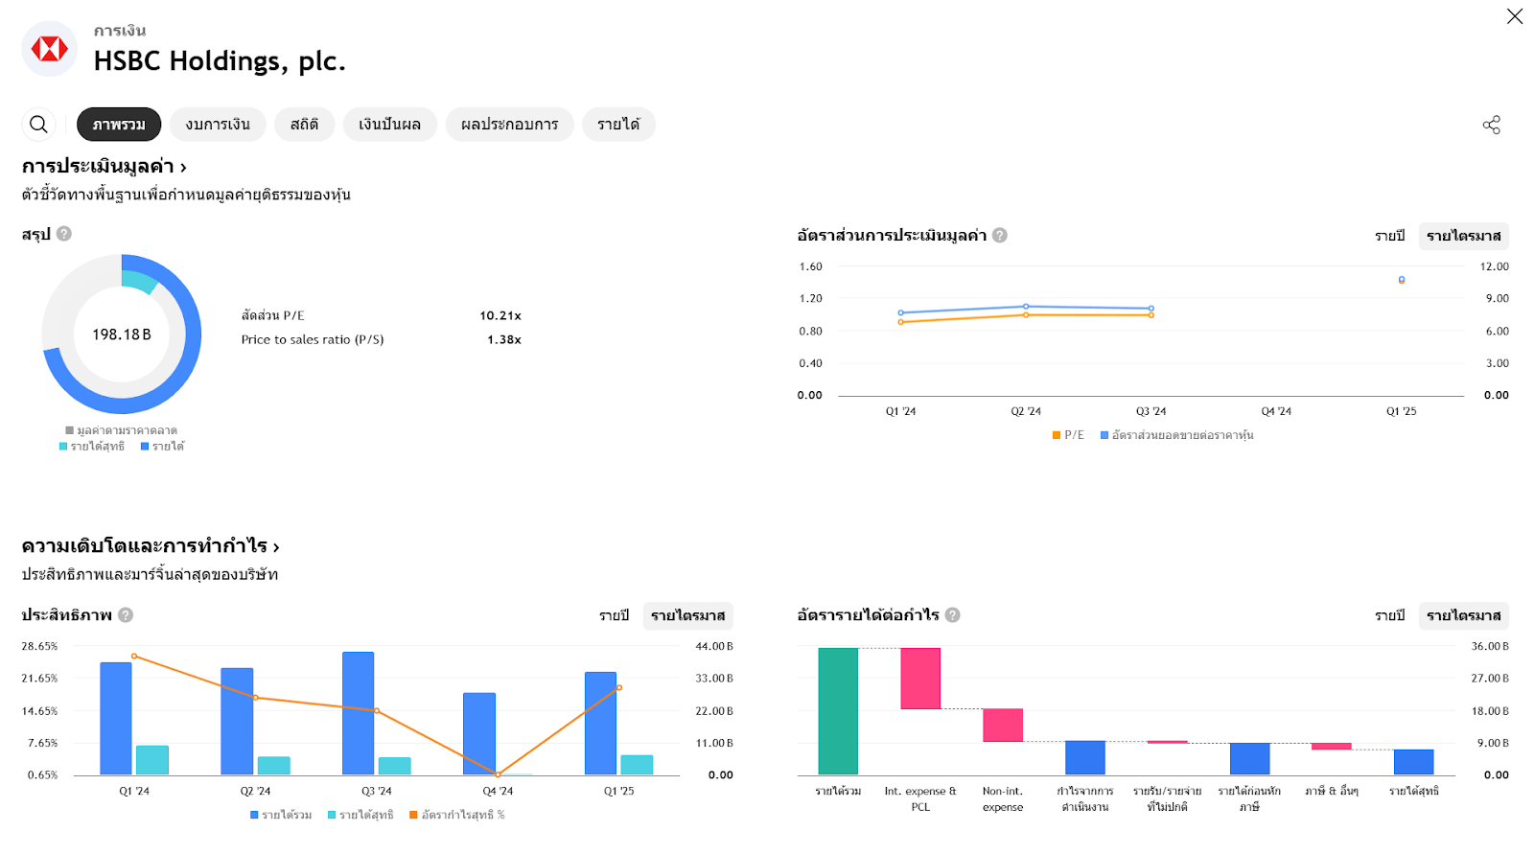Click Q4 '24 axis label in valuation chart
Image resolution: width=1534 pixels, height=854 pixels.
click(x=1276, y=411)
